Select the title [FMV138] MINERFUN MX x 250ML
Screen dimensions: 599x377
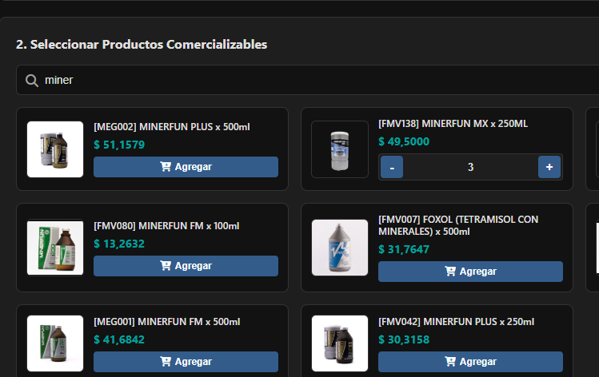pos(453,124)
